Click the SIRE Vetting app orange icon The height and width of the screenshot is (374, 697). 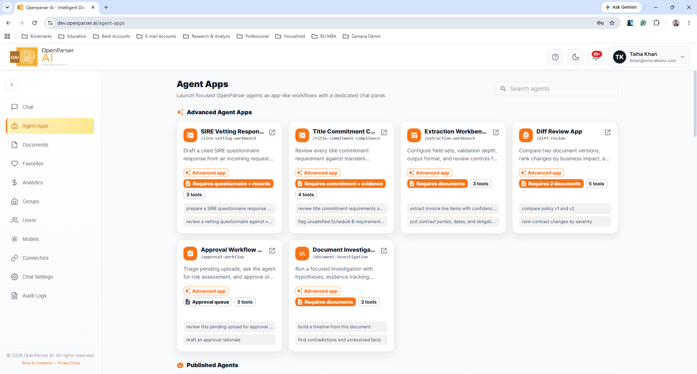[190, 135]
